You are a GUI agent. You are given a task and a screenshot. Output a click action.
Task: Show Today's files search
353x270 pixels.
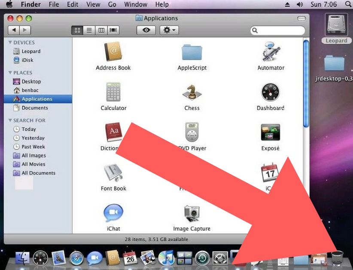[x=38, y=129]
